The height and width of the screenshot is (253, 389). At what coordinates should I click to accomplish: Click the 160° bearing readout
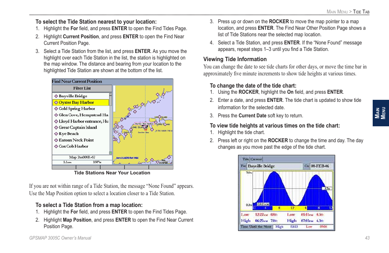pyautogui.click(x=97, y=162)
